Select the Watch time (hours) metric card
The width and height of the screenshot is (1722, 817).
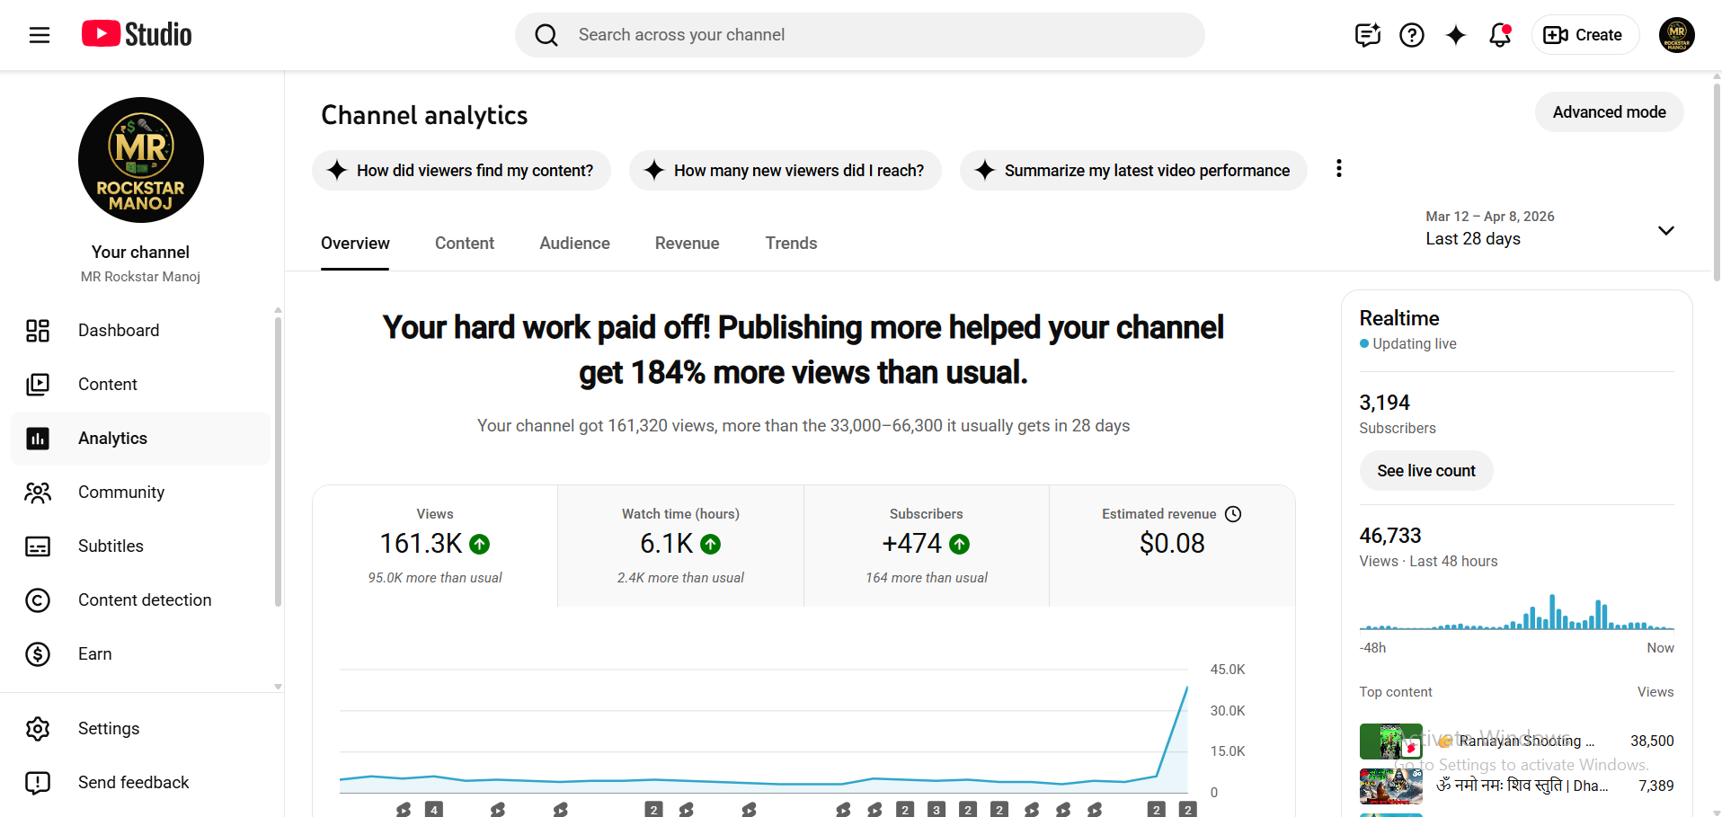[680, 546]
